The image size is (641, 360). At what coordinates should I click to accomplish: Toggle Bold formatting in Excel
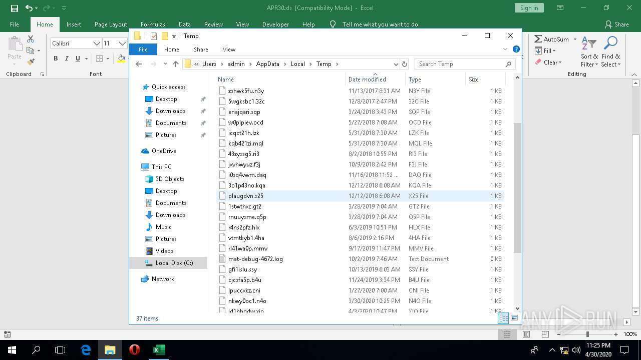pyautogui.click(x=56, y=58)
